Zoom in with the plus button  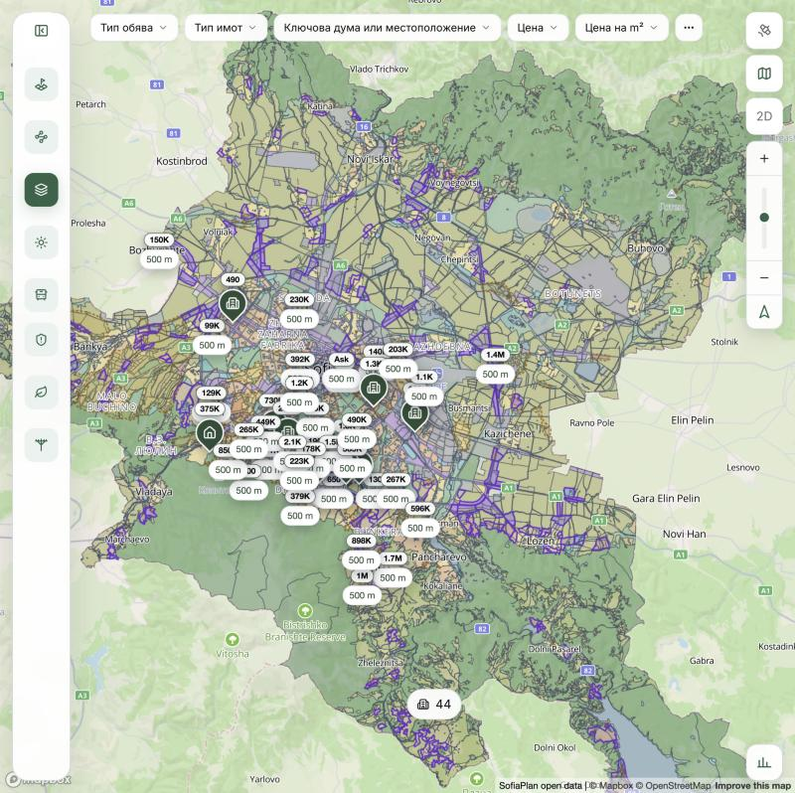(764, 159)
